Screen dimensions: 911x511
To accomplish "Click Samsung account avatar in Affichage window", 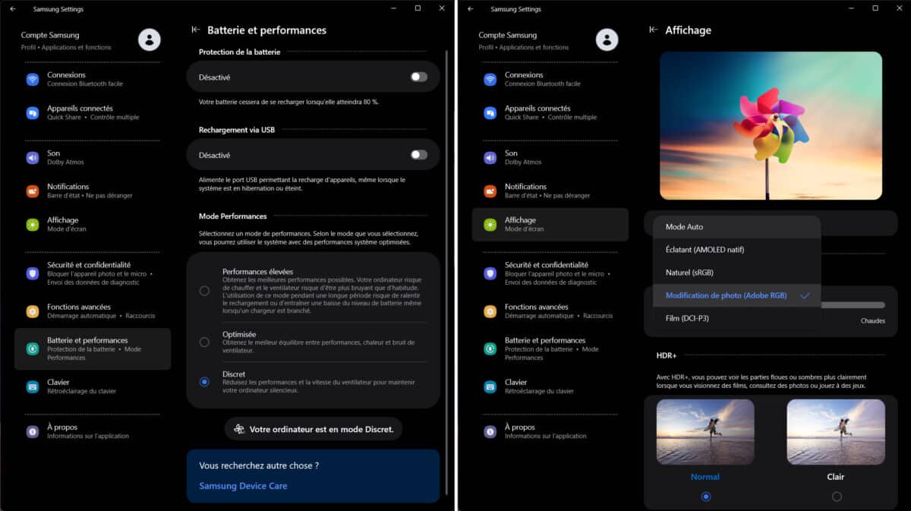I will click(x=607, y=39).
